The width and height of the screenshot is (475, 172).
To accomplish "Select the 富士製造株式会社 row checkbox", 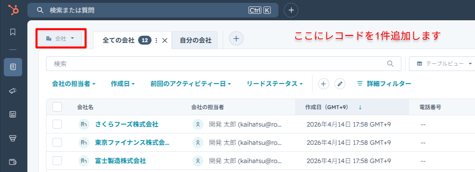I will pos(57,161).
